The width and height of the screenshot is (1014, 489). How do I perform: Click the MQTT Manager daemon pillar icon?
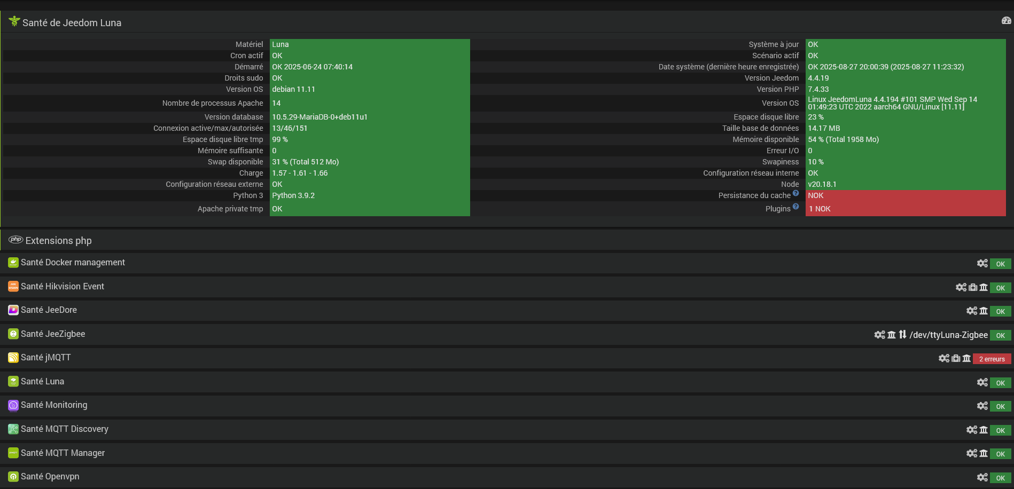(984, 453)
